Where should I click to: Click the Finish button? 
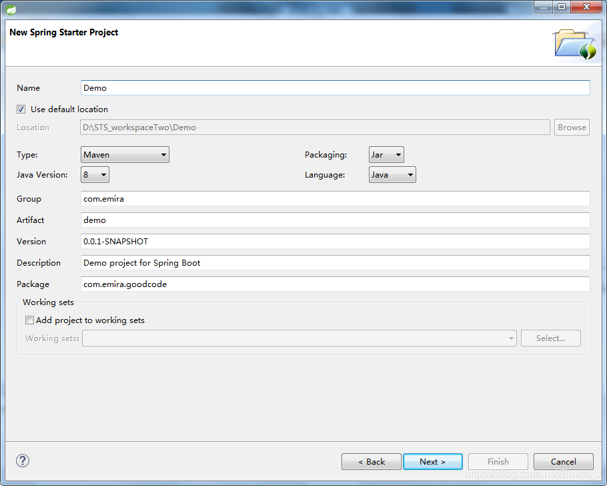click(498, 461)
